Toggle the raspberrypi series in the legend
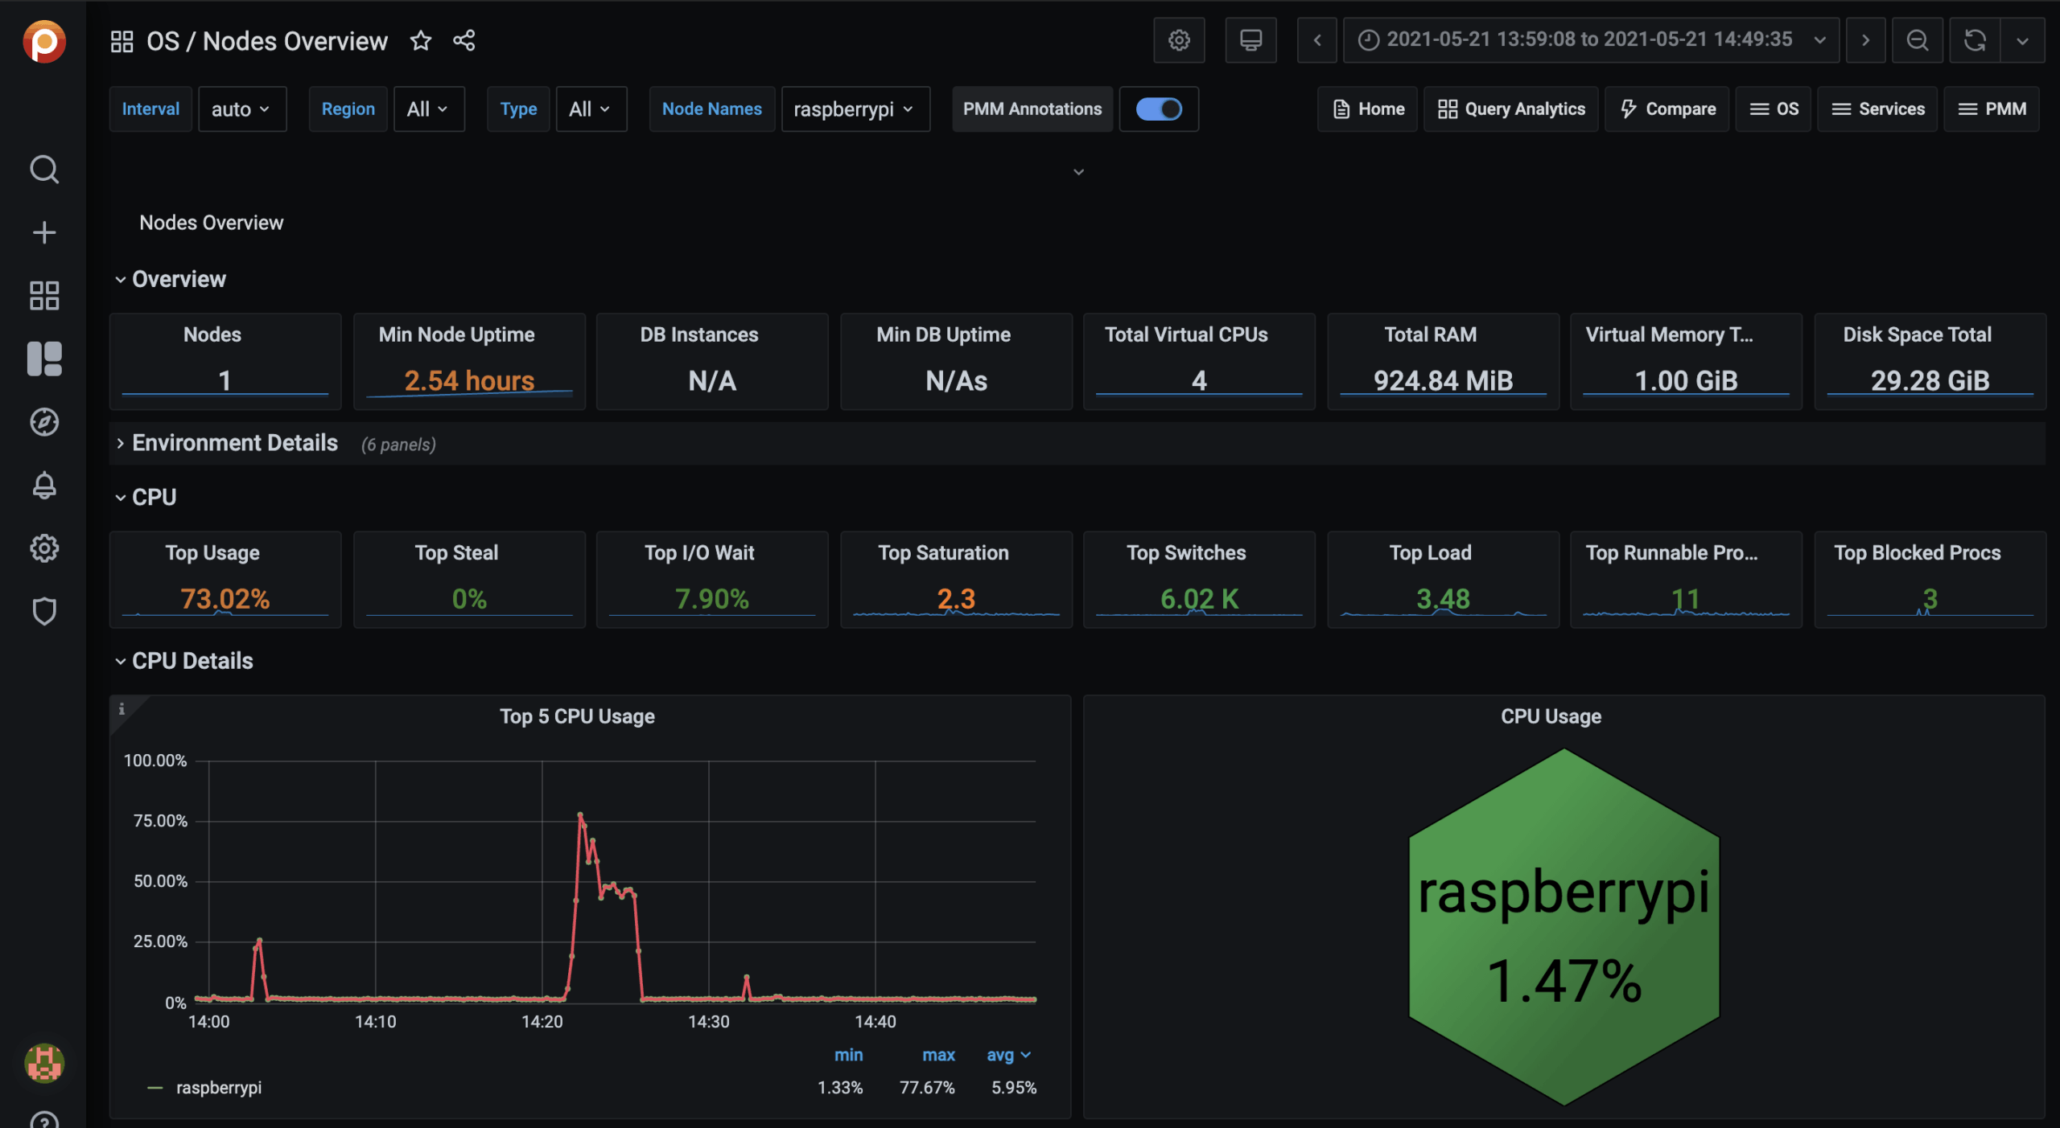 tap(218, 1087)
